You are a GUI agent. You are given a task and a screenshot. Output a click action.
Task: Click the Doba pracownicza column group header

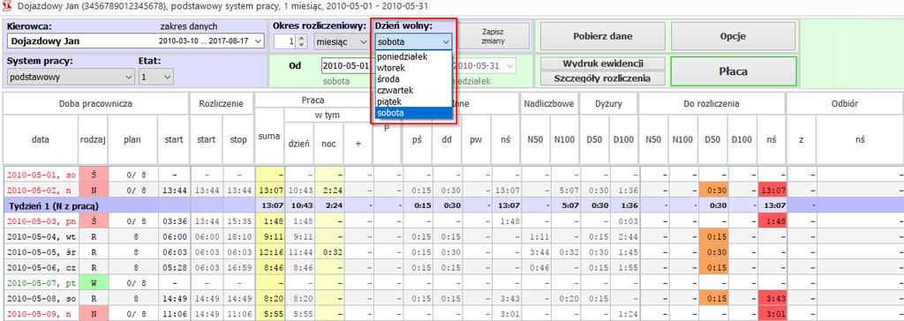95,104
